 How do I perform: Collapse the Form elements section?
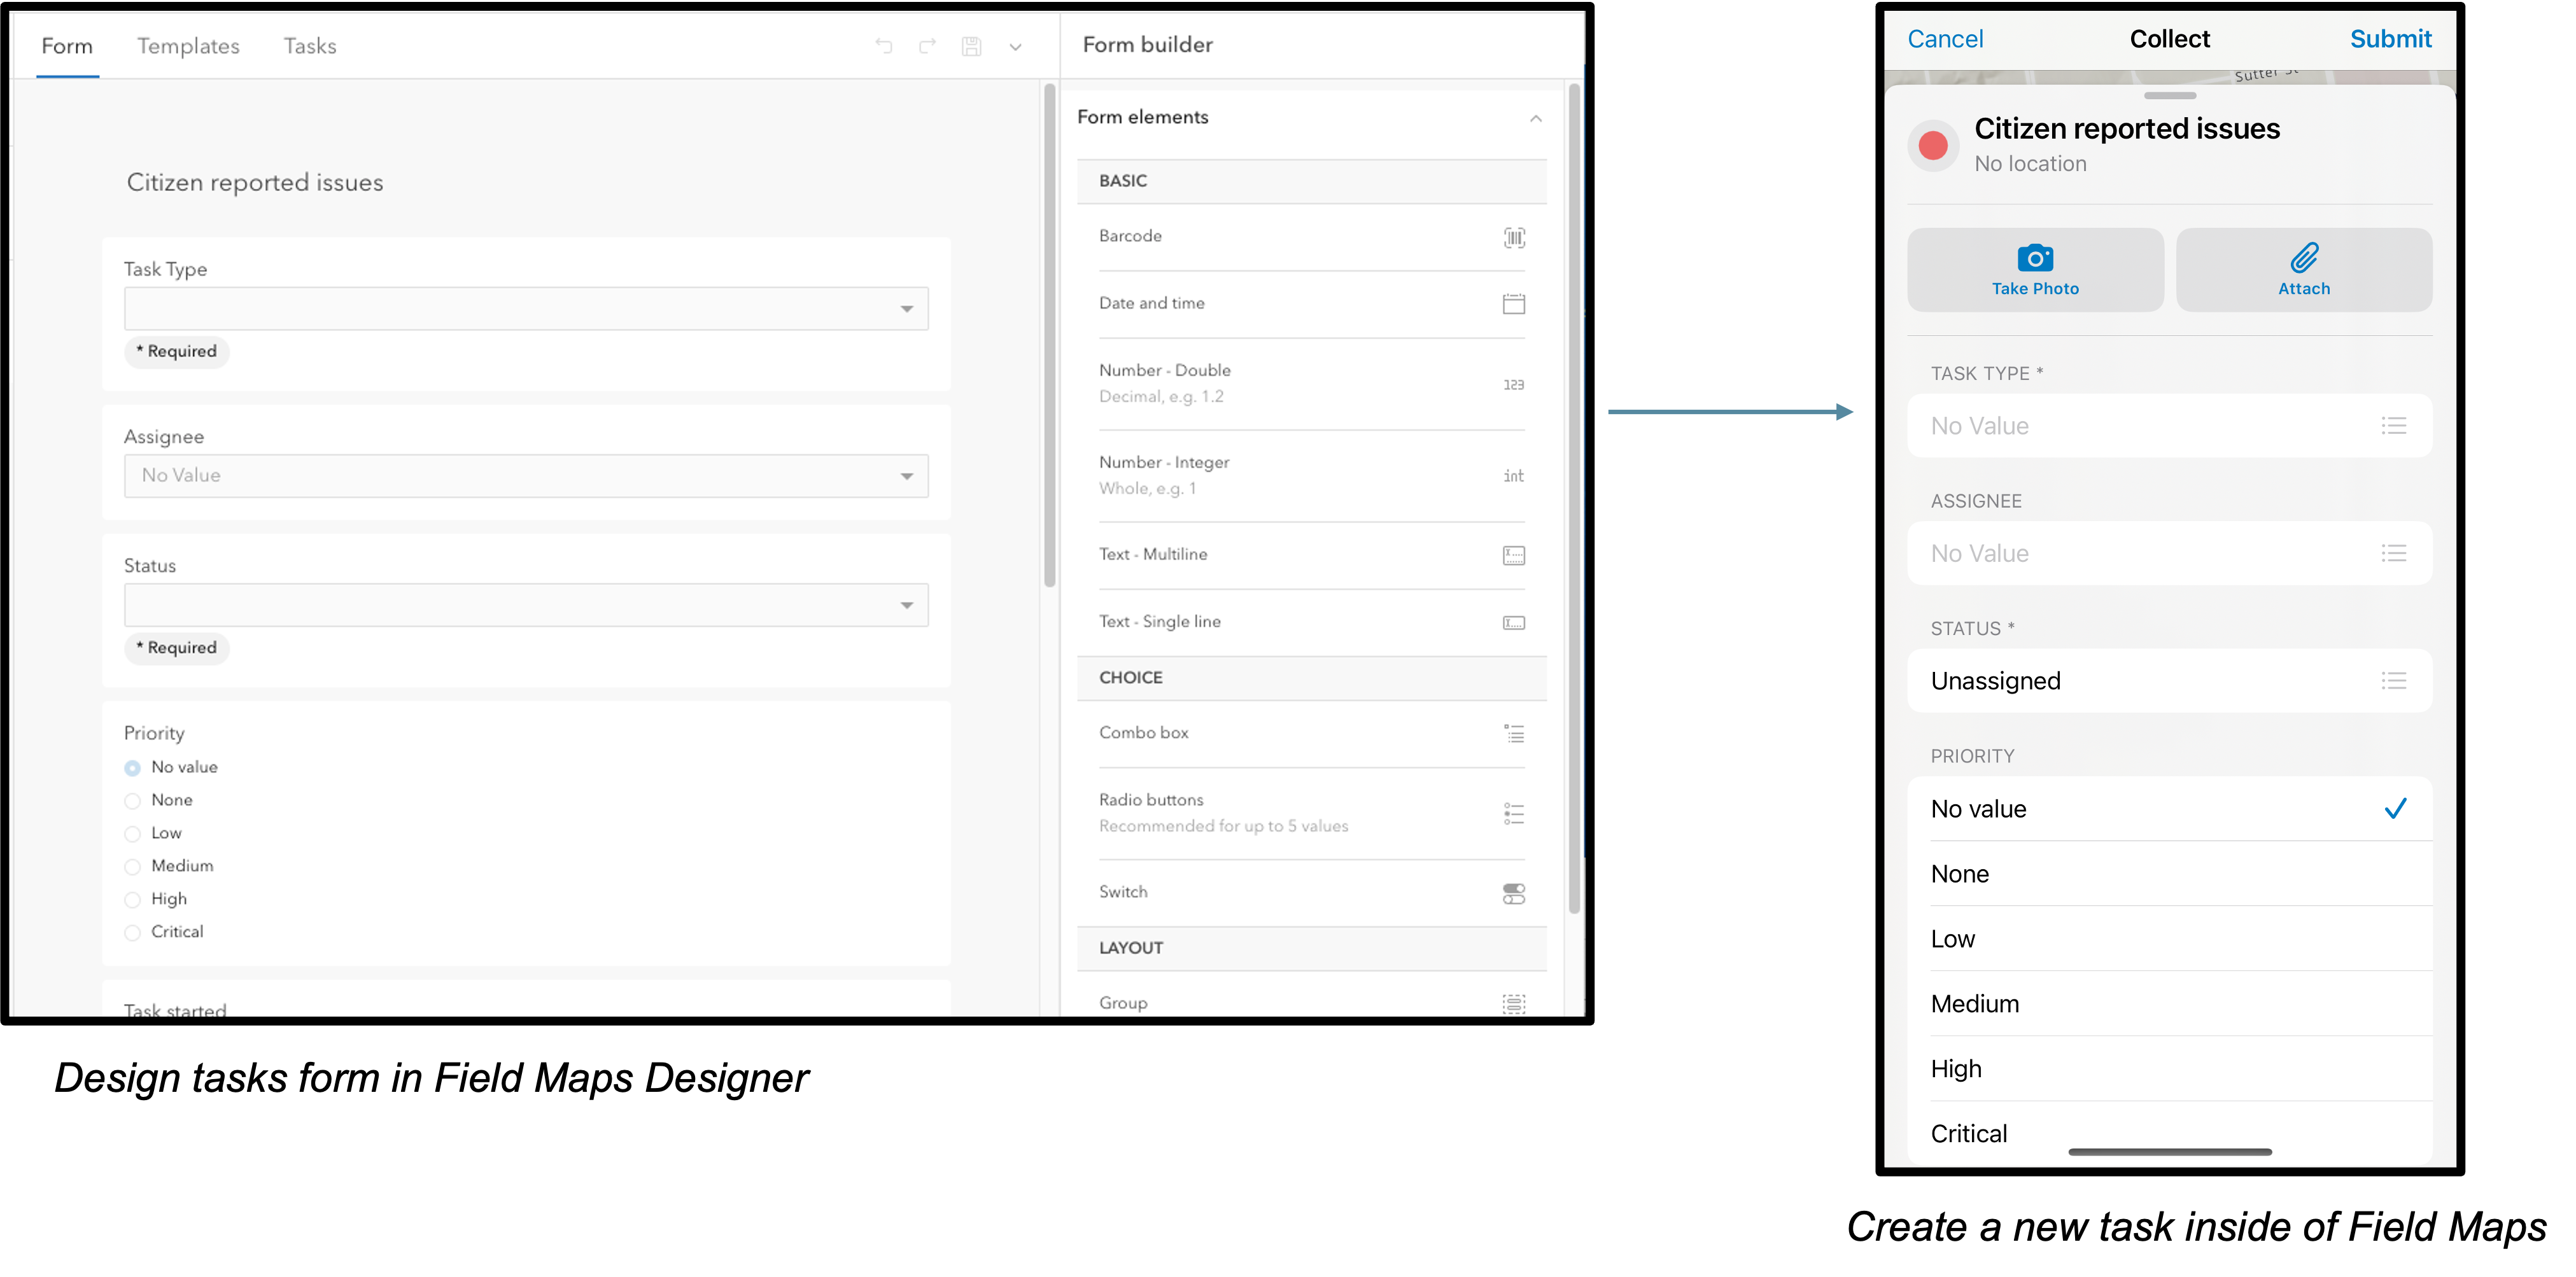point(1536,117)
